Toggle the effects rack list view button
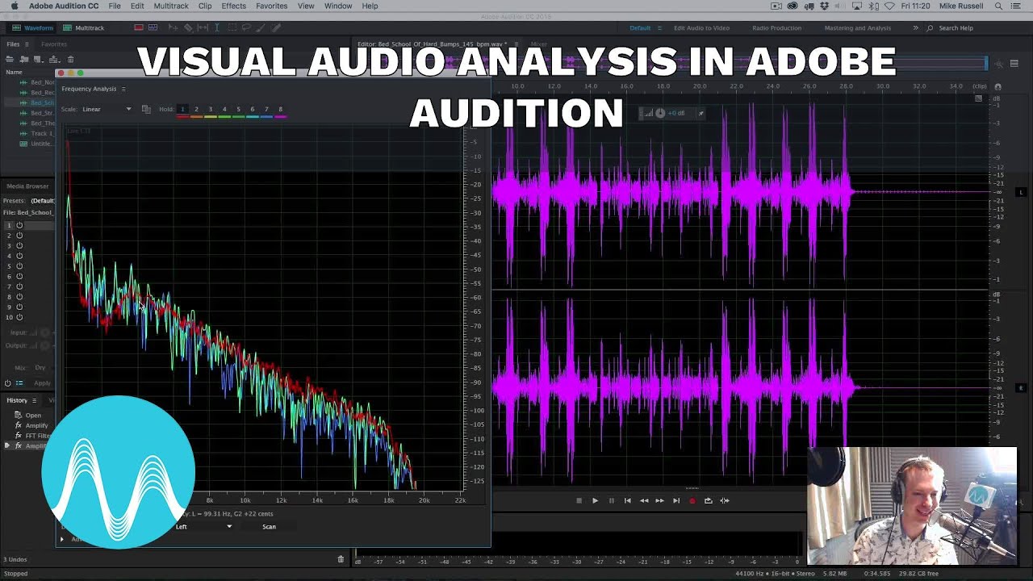1033x581 pixels. (x=19, y=383)
